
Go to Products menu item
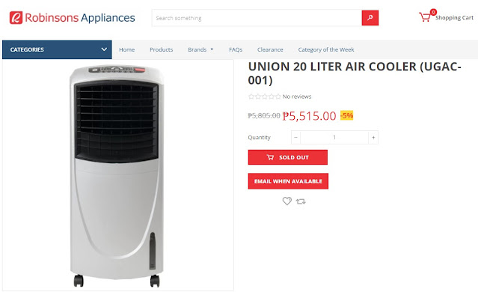162,49
